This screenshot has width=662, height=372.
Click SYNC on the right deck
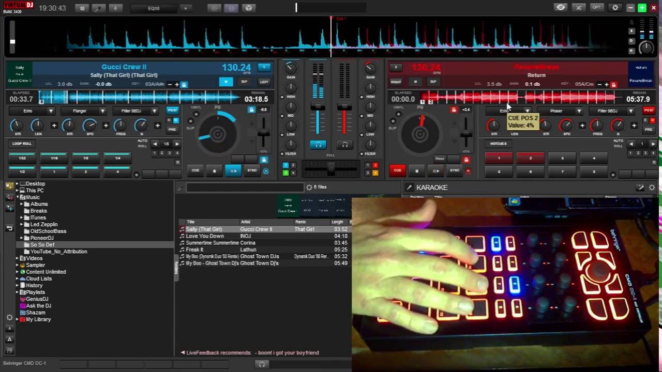[455, 171]
